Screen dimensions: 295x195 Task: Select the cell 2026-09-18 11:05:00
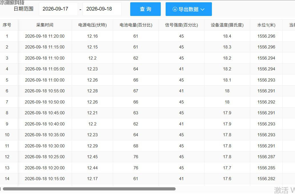[45, 69]
